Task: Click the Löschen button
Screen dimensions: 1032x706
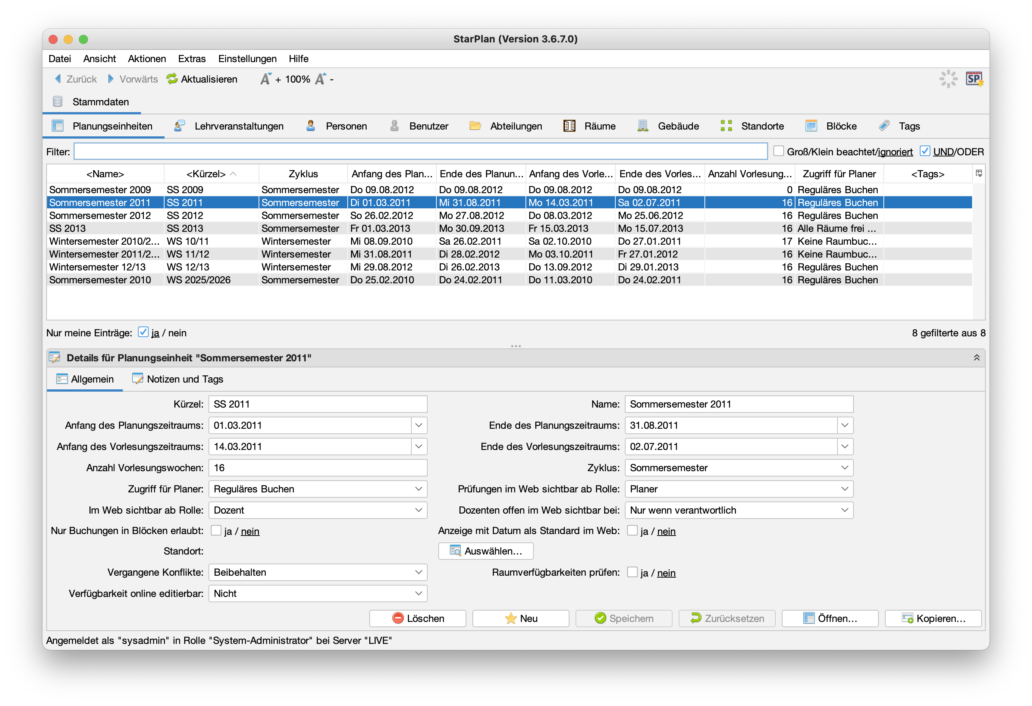Action: [417, 618]
